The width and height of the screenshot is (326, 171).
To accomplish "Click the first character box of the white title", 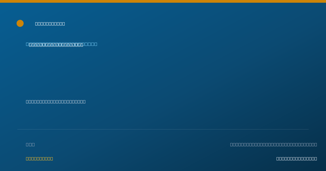I will point(36,24).
